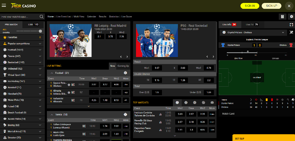Switch to Live Info tab
Viewport: 295px width, 141px height.
pyautogui.click(x=229, y=25)
